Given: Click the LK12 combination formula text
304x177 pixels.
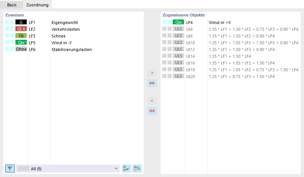Looking at the screenshot, I should click(x=242, y=49).
